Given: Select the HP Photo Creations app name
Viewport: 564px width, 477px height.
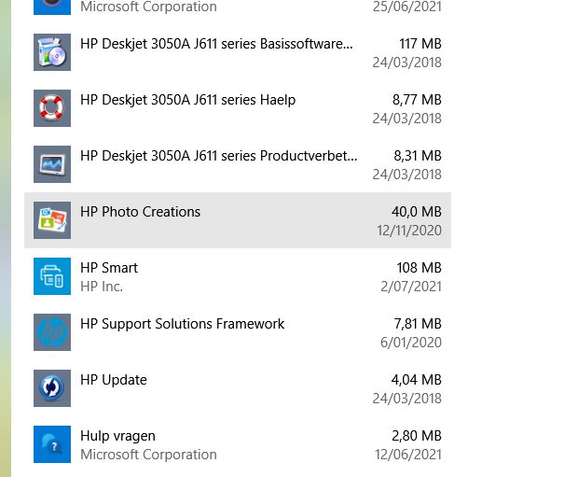Looking at the screenshot, I should point(140,212).
